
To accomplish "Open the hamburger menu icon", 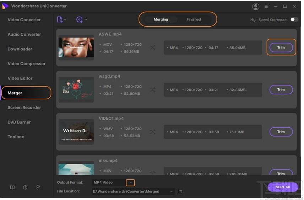I will pyautogui.click(x=266, y=7).
